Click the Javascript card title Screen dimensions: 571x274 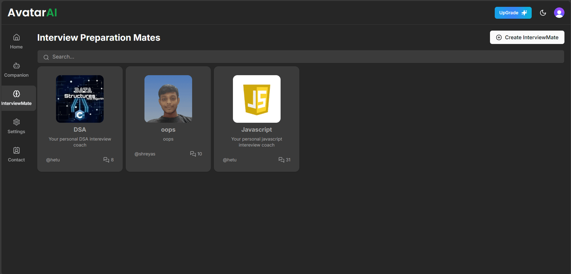pyautogui.click(x=257, y=130)
